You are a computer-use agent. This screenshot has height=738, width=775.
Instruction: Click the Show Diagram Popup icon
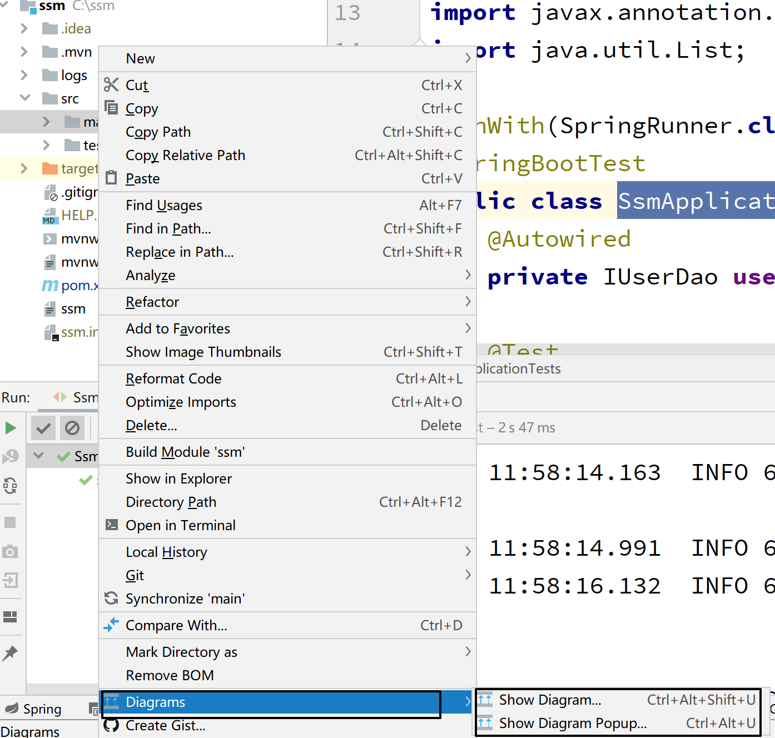[x=485, y=723]
